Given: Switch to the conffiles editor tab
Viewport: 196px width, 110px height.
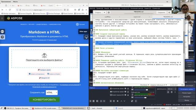Looking at the screenshot, I should click(x=107, y=17).
